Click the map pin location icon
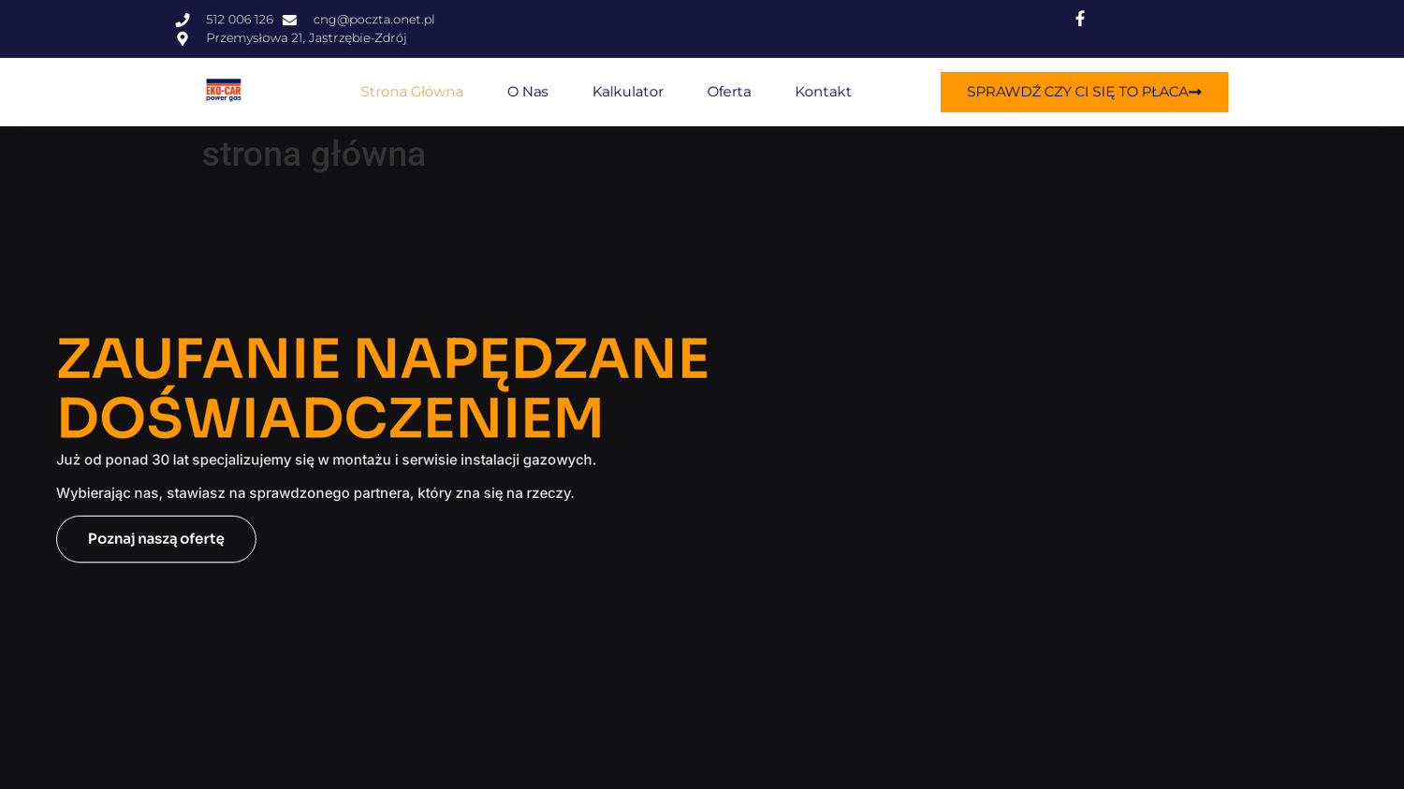1404x789 pixels. click(x=183, y=38)
